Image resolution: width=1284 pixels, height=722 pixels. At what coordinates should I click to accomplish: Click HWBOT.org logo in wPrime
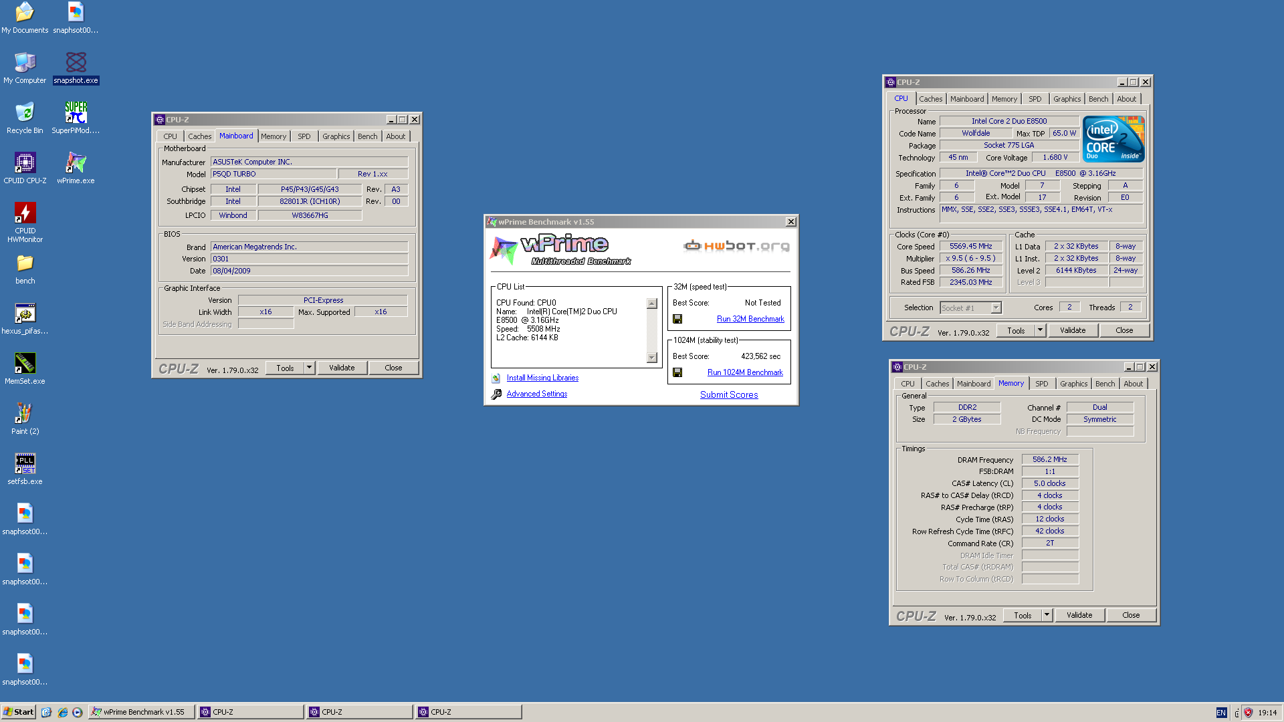pos(736,246)
